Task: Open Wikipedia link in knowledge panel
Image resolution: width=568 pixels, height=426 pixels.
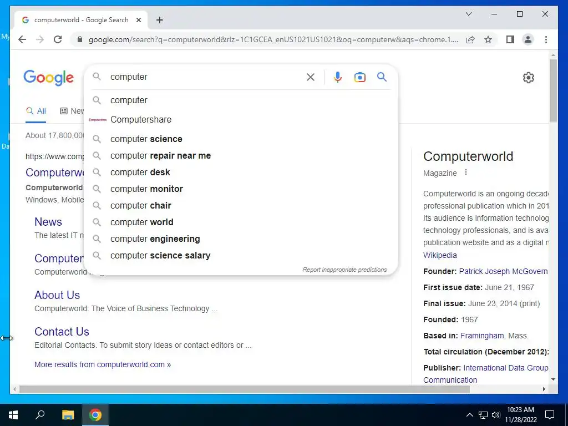Action: click(x=440, y=255)
